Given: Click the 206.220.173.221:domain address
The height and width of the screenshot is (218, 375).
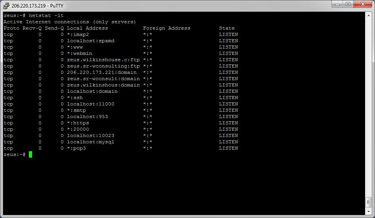Looking at the screenshot, I should [102, 72].
